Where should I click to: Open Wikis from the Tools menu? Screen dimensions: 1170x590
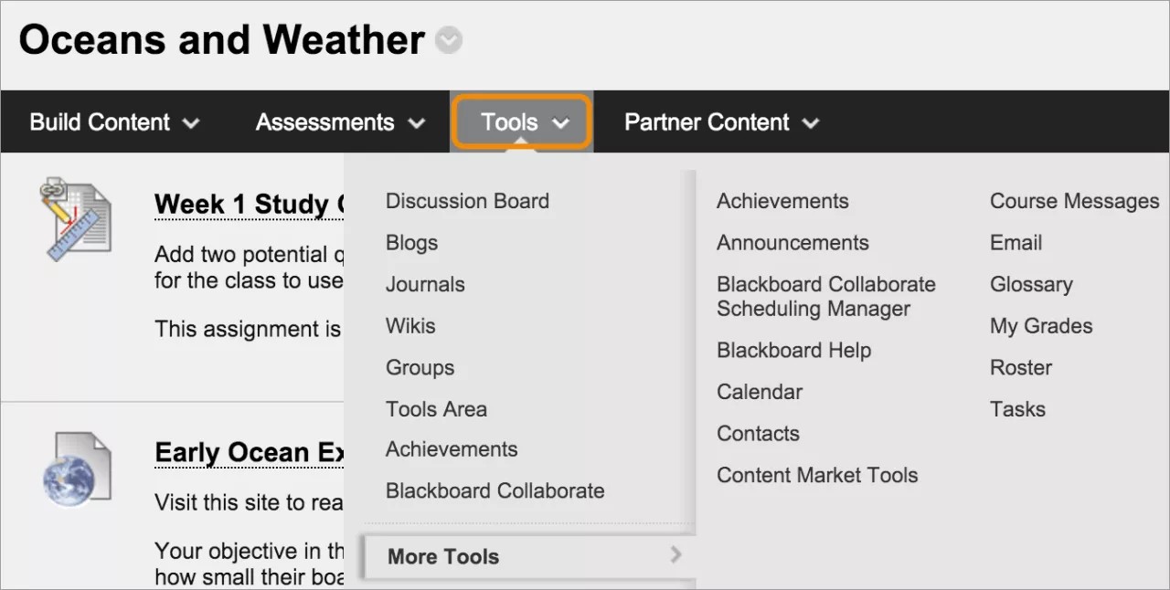point(410,326)
